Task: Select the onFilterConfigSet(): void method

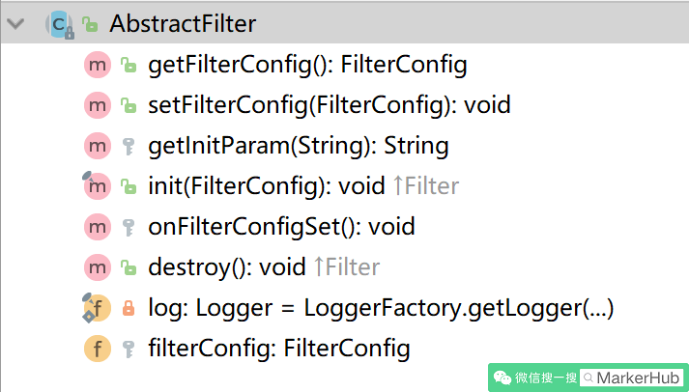Action: pos(281,227)
